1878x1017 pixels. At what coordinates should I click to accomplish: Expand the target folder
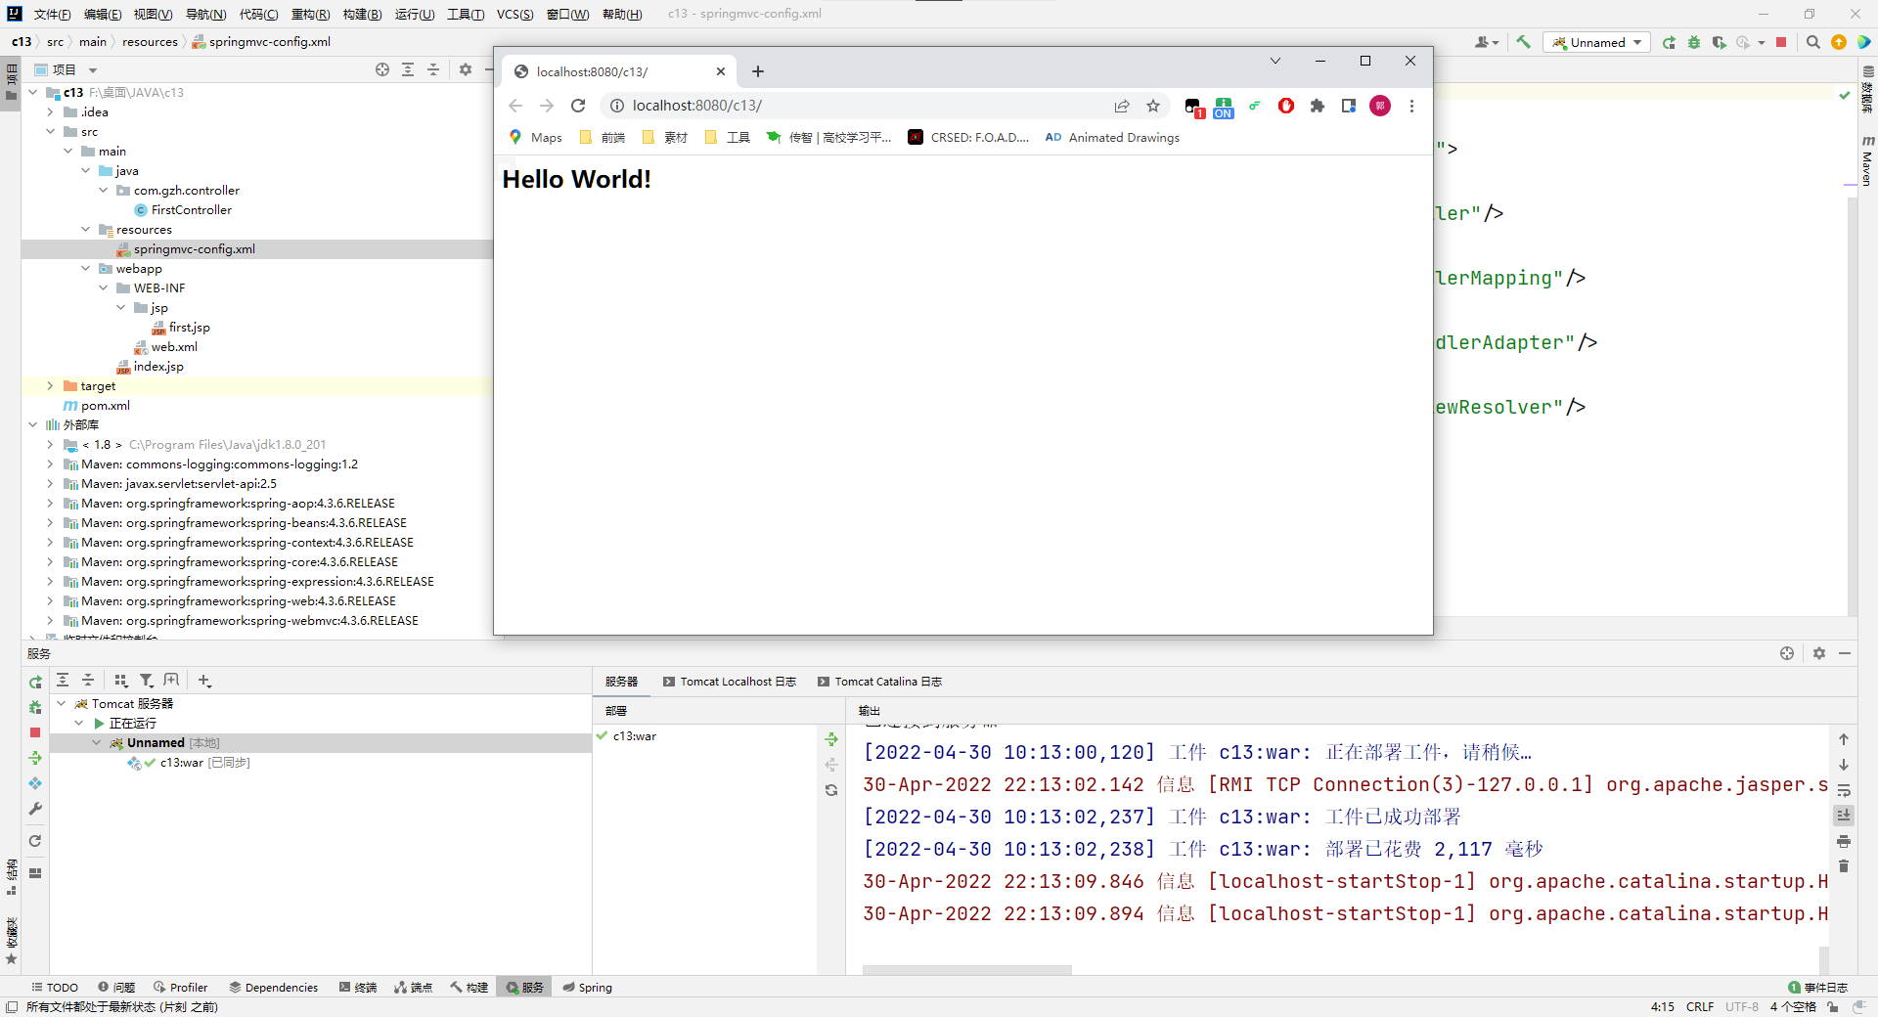[x=50, y=386]
